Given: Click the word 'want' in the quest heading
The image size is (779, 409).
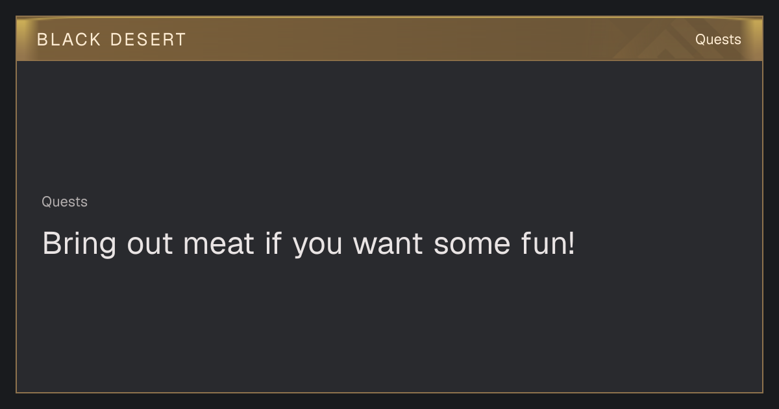Looking at the screenshot, I should (x=388, y=244).
